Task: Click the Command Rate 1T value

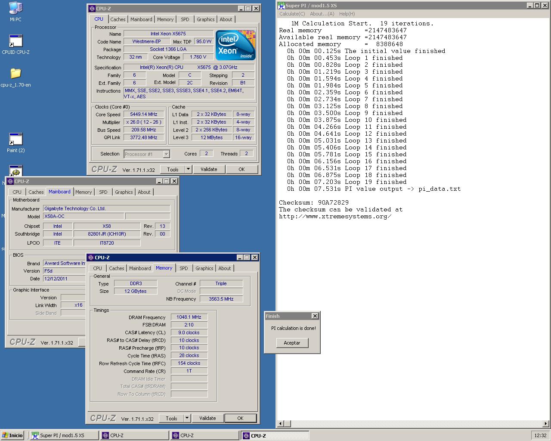Action: pyautogui.click(x=189, y=371)
